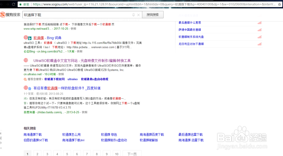This screenshot has width=283, height=156.
Task: Click the 搜狗搜索 search button
Action: click(x=153, y=15)
